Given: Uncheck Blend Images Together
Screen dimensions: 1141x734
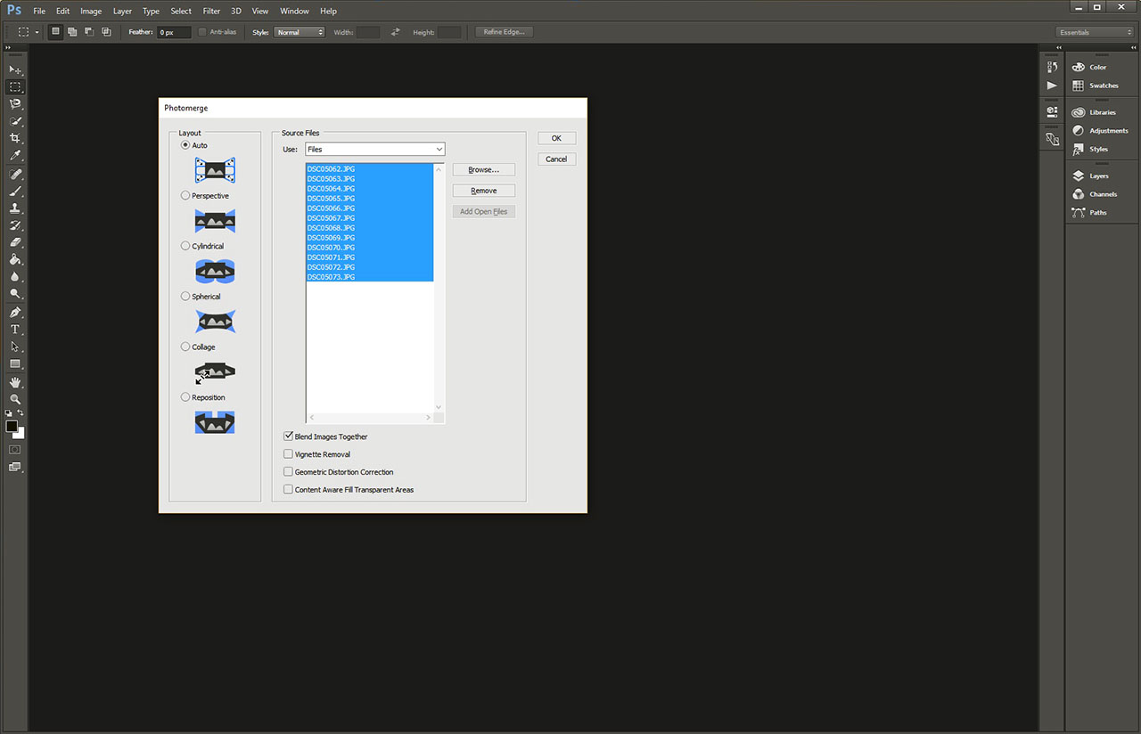Looking at the screenshot, I should pos(288,436).
